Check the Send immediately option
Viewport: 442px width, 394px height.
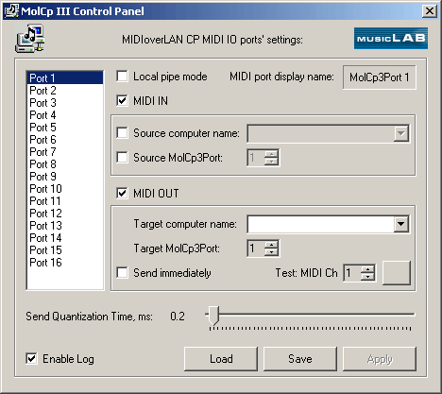(122, 273)
